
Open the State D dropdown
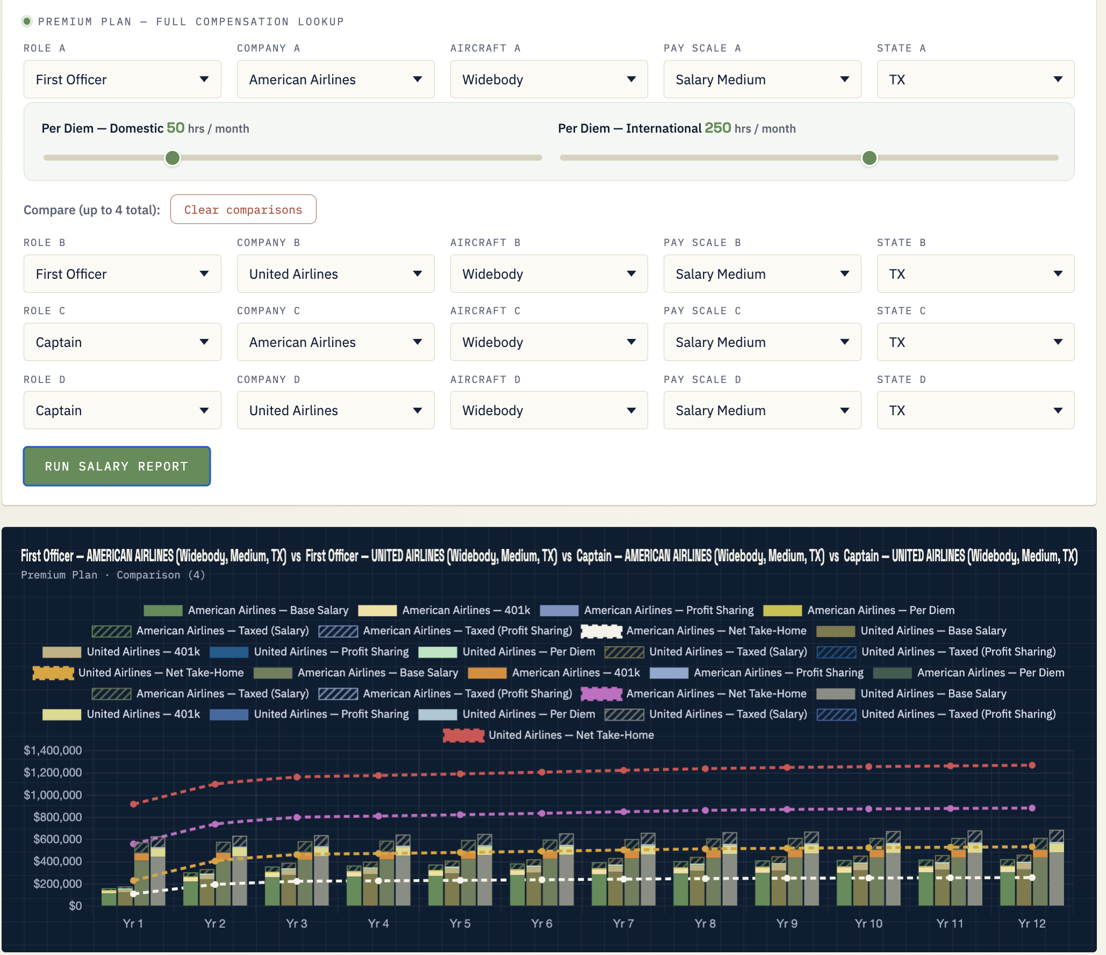[x=976, y=410]
